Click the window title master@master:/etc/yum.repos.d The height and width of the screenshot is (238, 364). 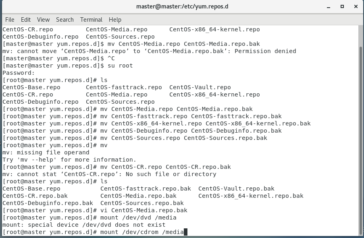(182, 6)
